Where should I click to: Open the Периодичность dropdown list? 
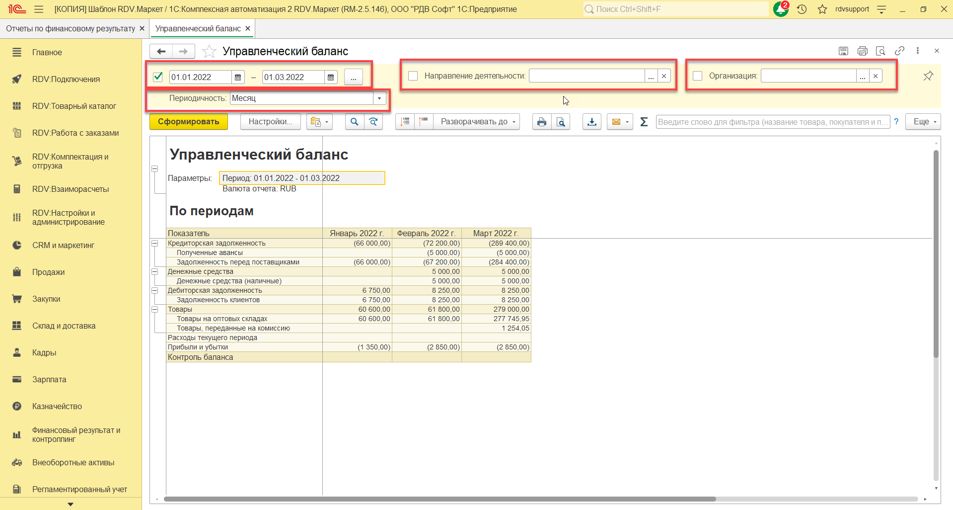tap(379, 98)
